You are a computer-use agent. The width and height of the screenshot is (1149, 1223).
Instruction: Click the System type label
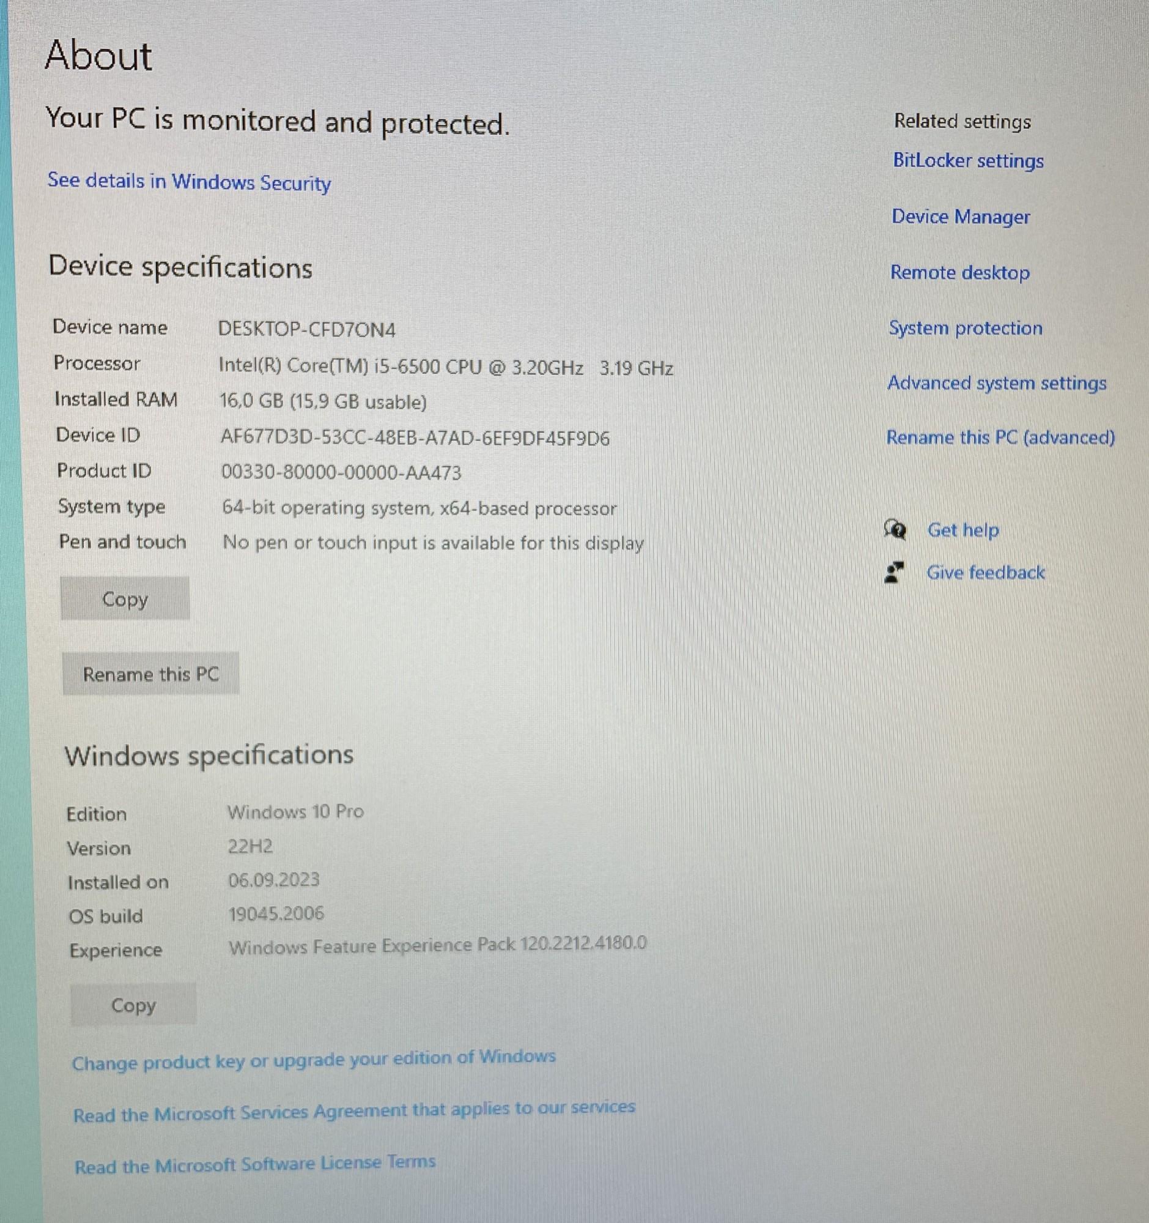pyautogui.click(x=112, y=507)
